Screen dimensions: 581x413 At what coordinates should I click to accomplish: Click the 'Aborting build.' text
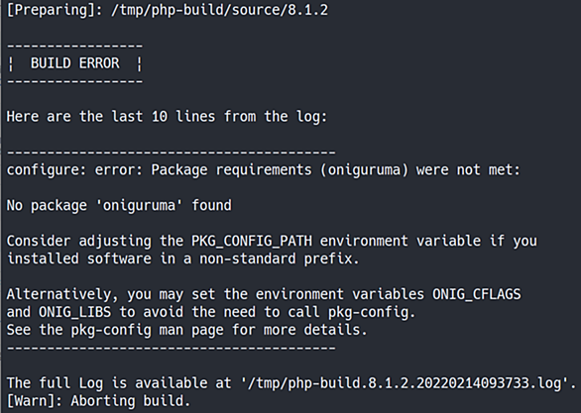click(131, 401)
